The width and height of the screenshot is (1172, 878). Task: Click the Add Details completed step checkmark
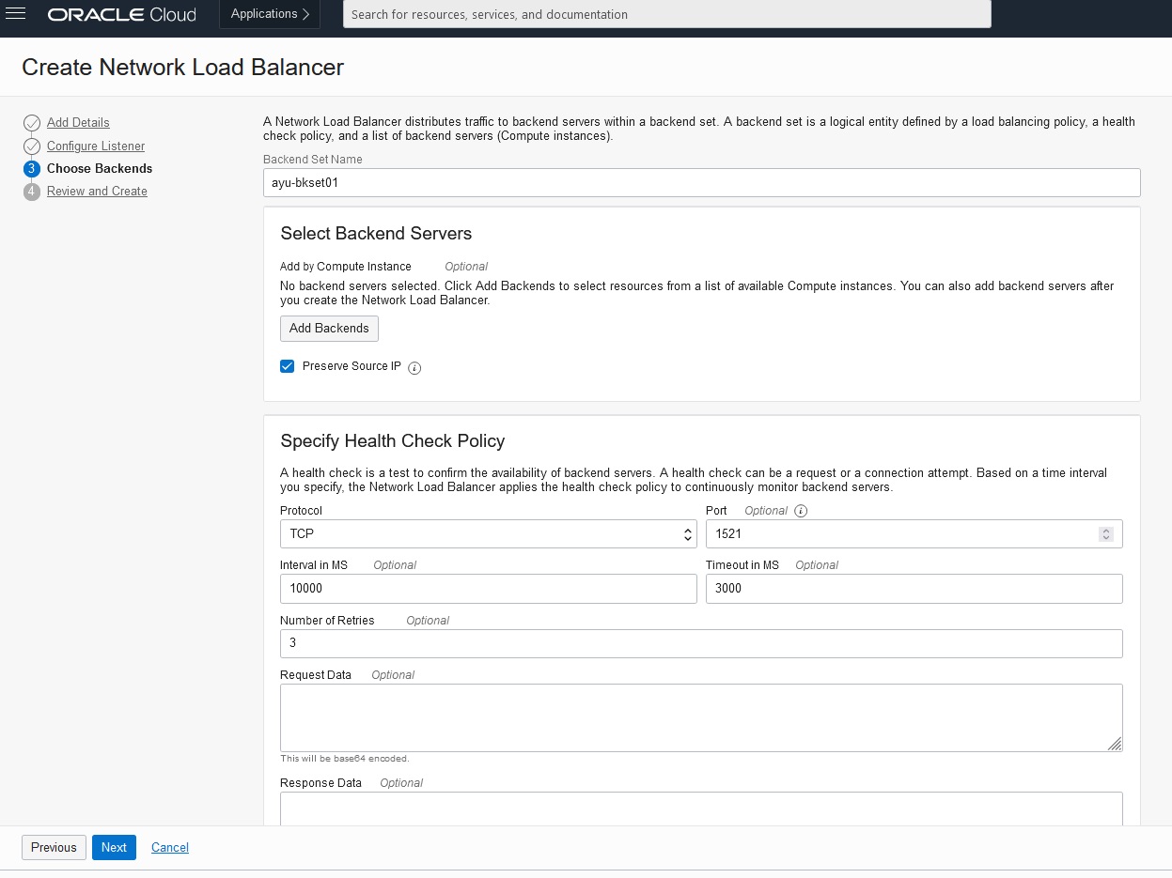(32, 123)
